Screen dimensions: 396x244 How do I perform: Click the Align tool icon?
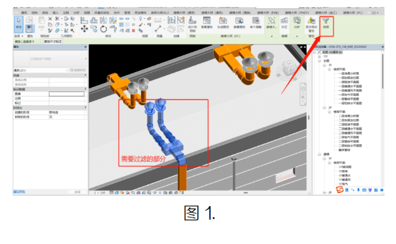84,20
